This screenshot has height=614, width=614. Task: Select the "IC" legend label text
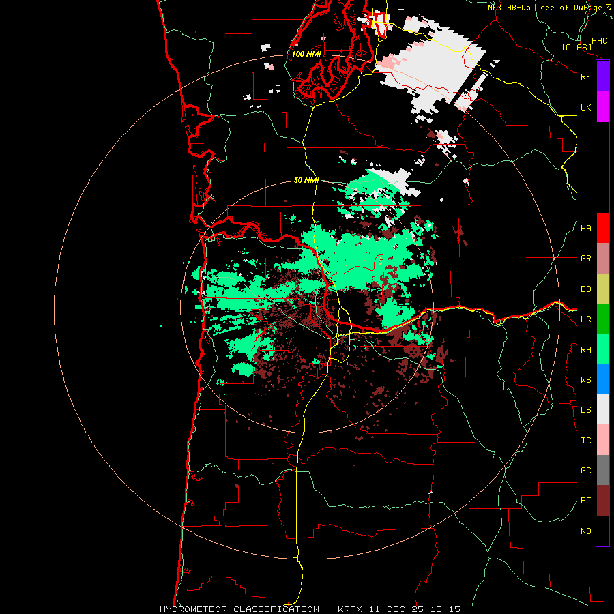[585, 441]
